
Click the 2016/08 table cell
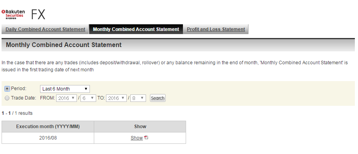[x=48, y=138]
